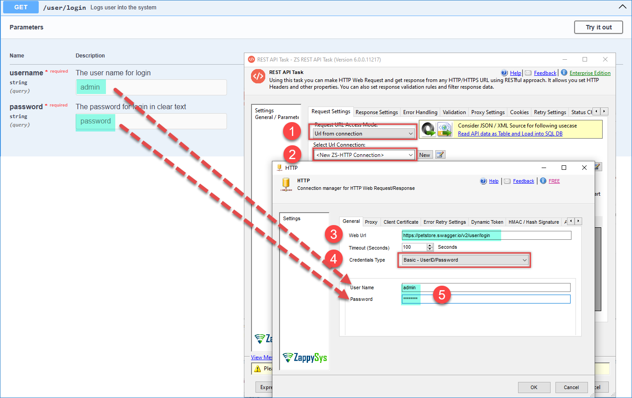Open the Request URL Access Mode dropdown
This screenshot has height=398, width=632.
click(364, 133)
